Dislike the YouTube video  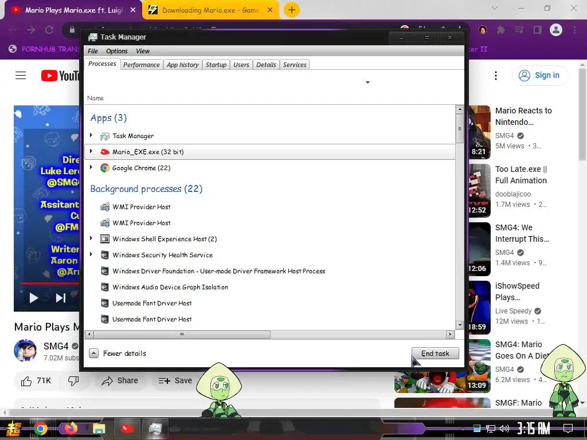(x=73, y=381)
